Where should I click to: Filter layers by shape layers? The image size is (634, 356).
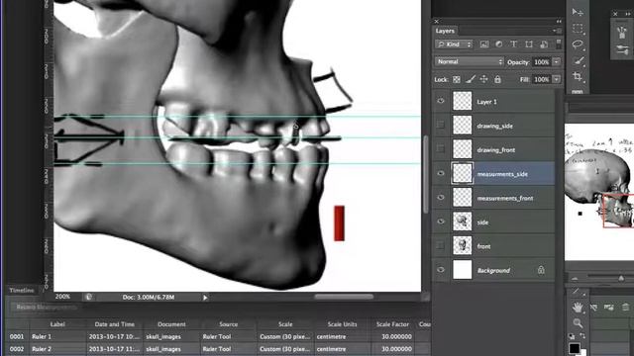point(529,44)
